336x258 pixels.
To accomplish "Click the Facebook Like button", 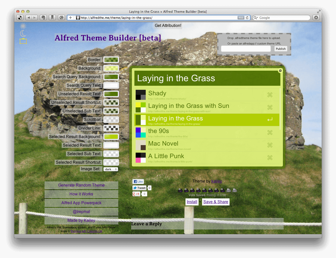I will (x=138, y=182).
